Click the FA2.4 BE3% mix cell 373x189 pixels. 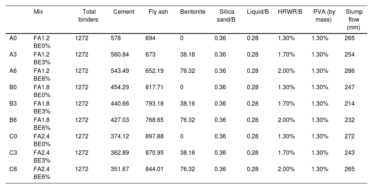tap(42, 156)
